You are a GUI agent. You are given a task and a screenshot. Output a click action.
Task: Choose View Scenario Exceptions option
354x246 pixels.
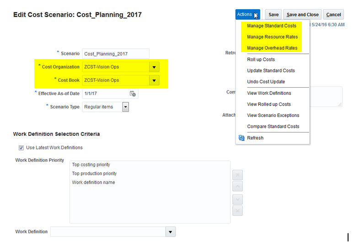click(x=273, y=115)
